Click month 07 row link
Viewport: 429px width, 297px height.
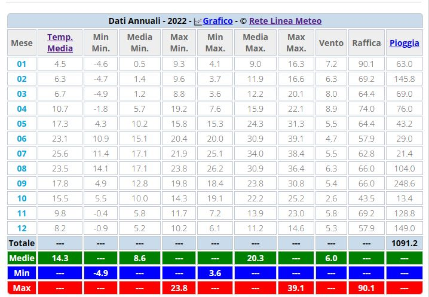[22, 154]
